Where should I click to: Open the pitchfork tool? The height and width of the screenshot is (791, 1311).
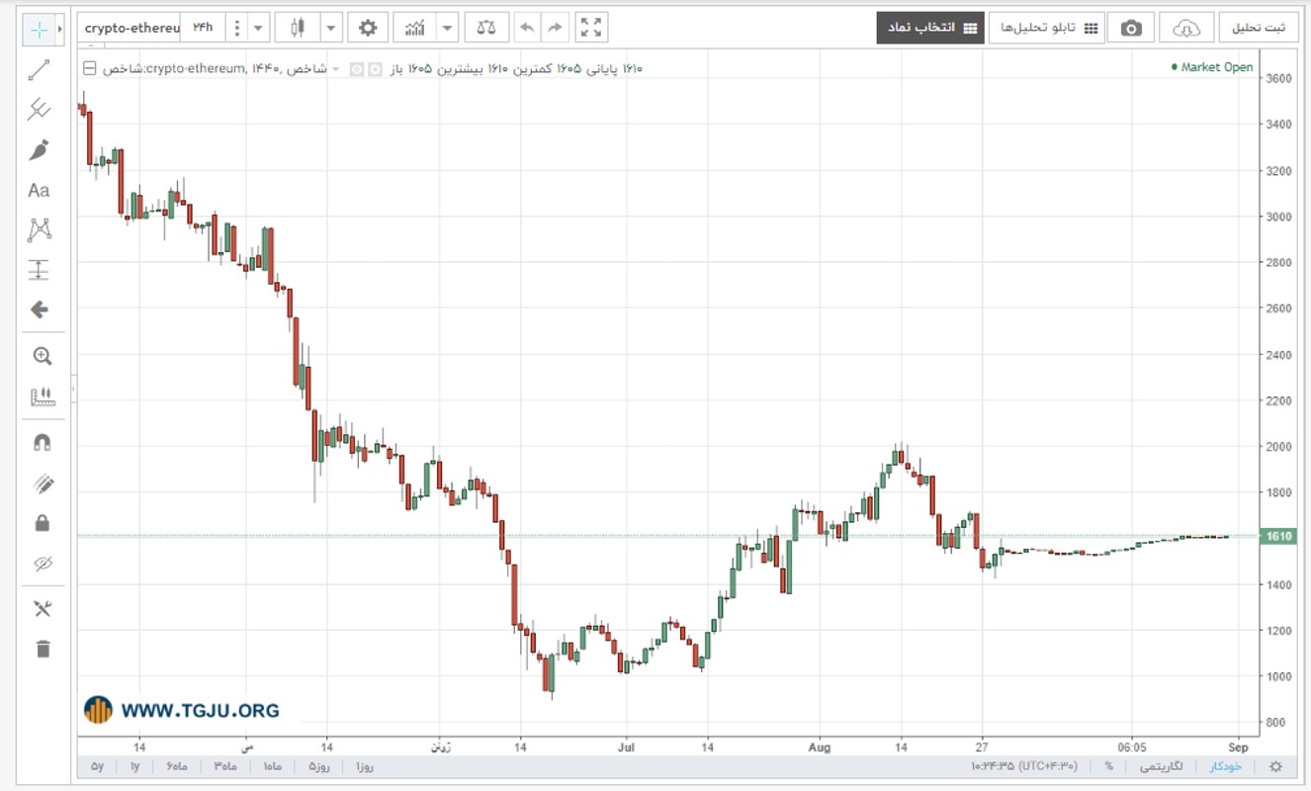[39, 109]
